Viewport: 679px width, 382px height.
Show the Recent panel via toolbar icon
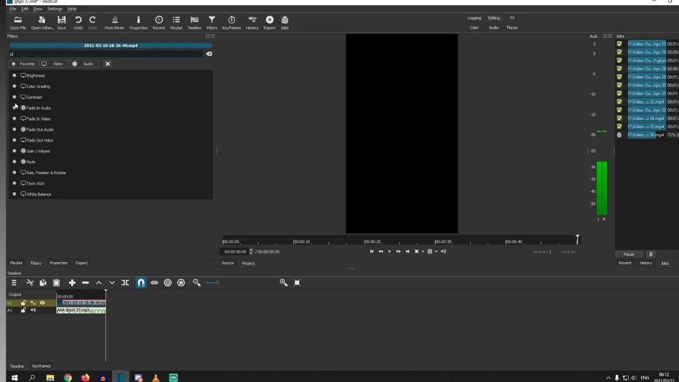(x=159, y=22)
